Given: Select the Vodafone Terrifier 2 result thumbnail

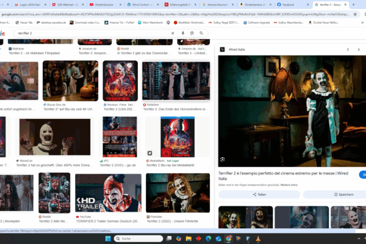Looking at the screenshot, I should pos(176,81).
